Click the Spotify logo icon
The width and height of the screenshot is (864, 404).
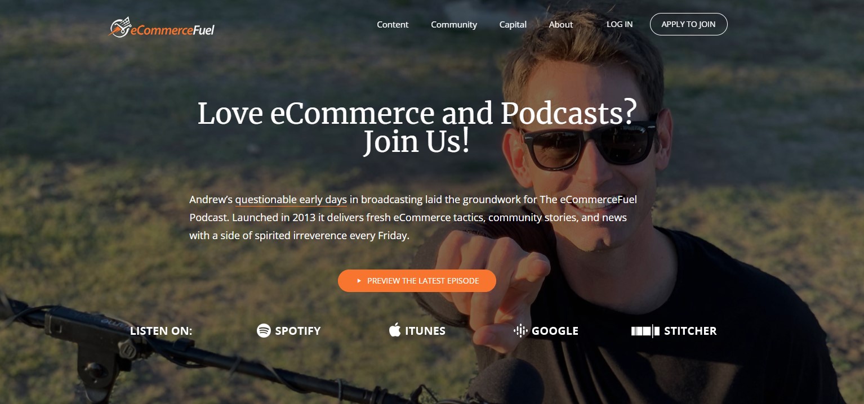(x=264, y=331)
